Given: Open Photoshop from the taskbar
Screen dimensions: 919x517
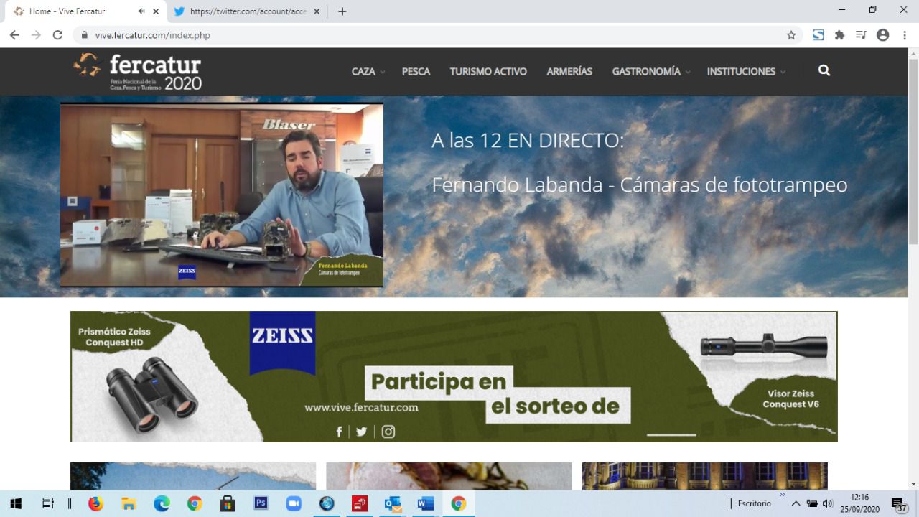Looking at the screenshot, I should 261,503.
